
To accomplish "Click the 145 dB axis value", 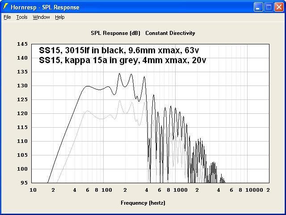I will 22,44.
